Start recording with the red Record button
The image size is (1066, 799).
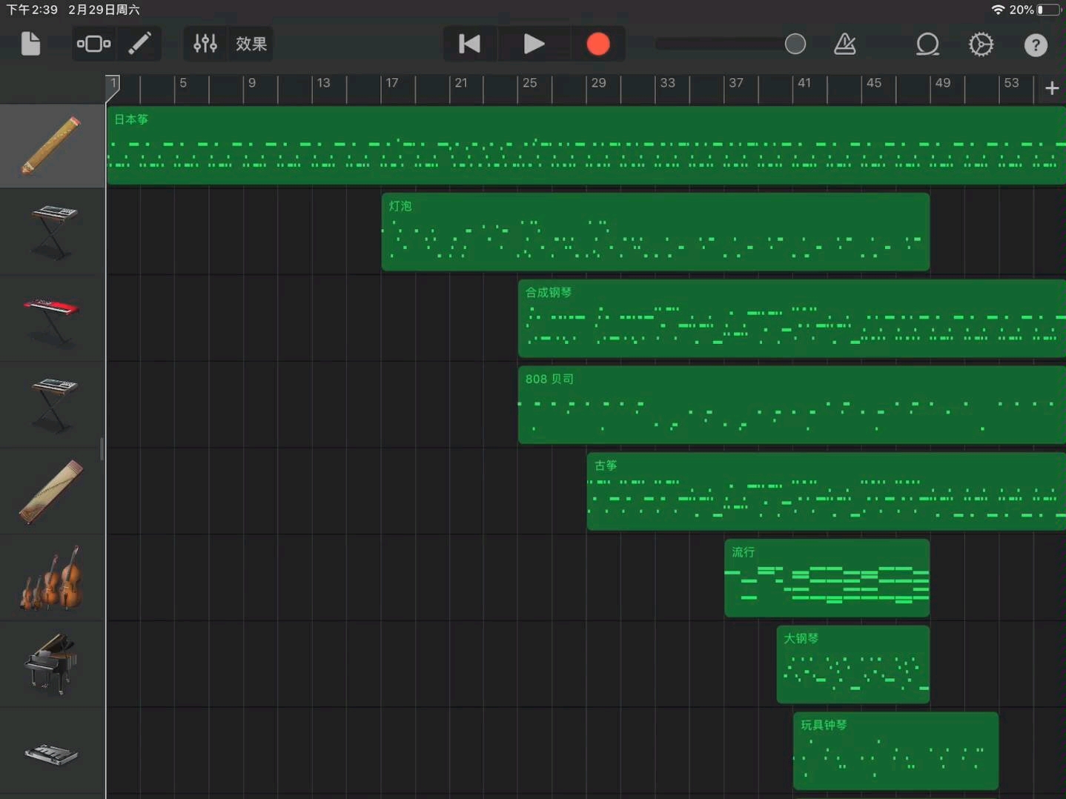point(598,44)
